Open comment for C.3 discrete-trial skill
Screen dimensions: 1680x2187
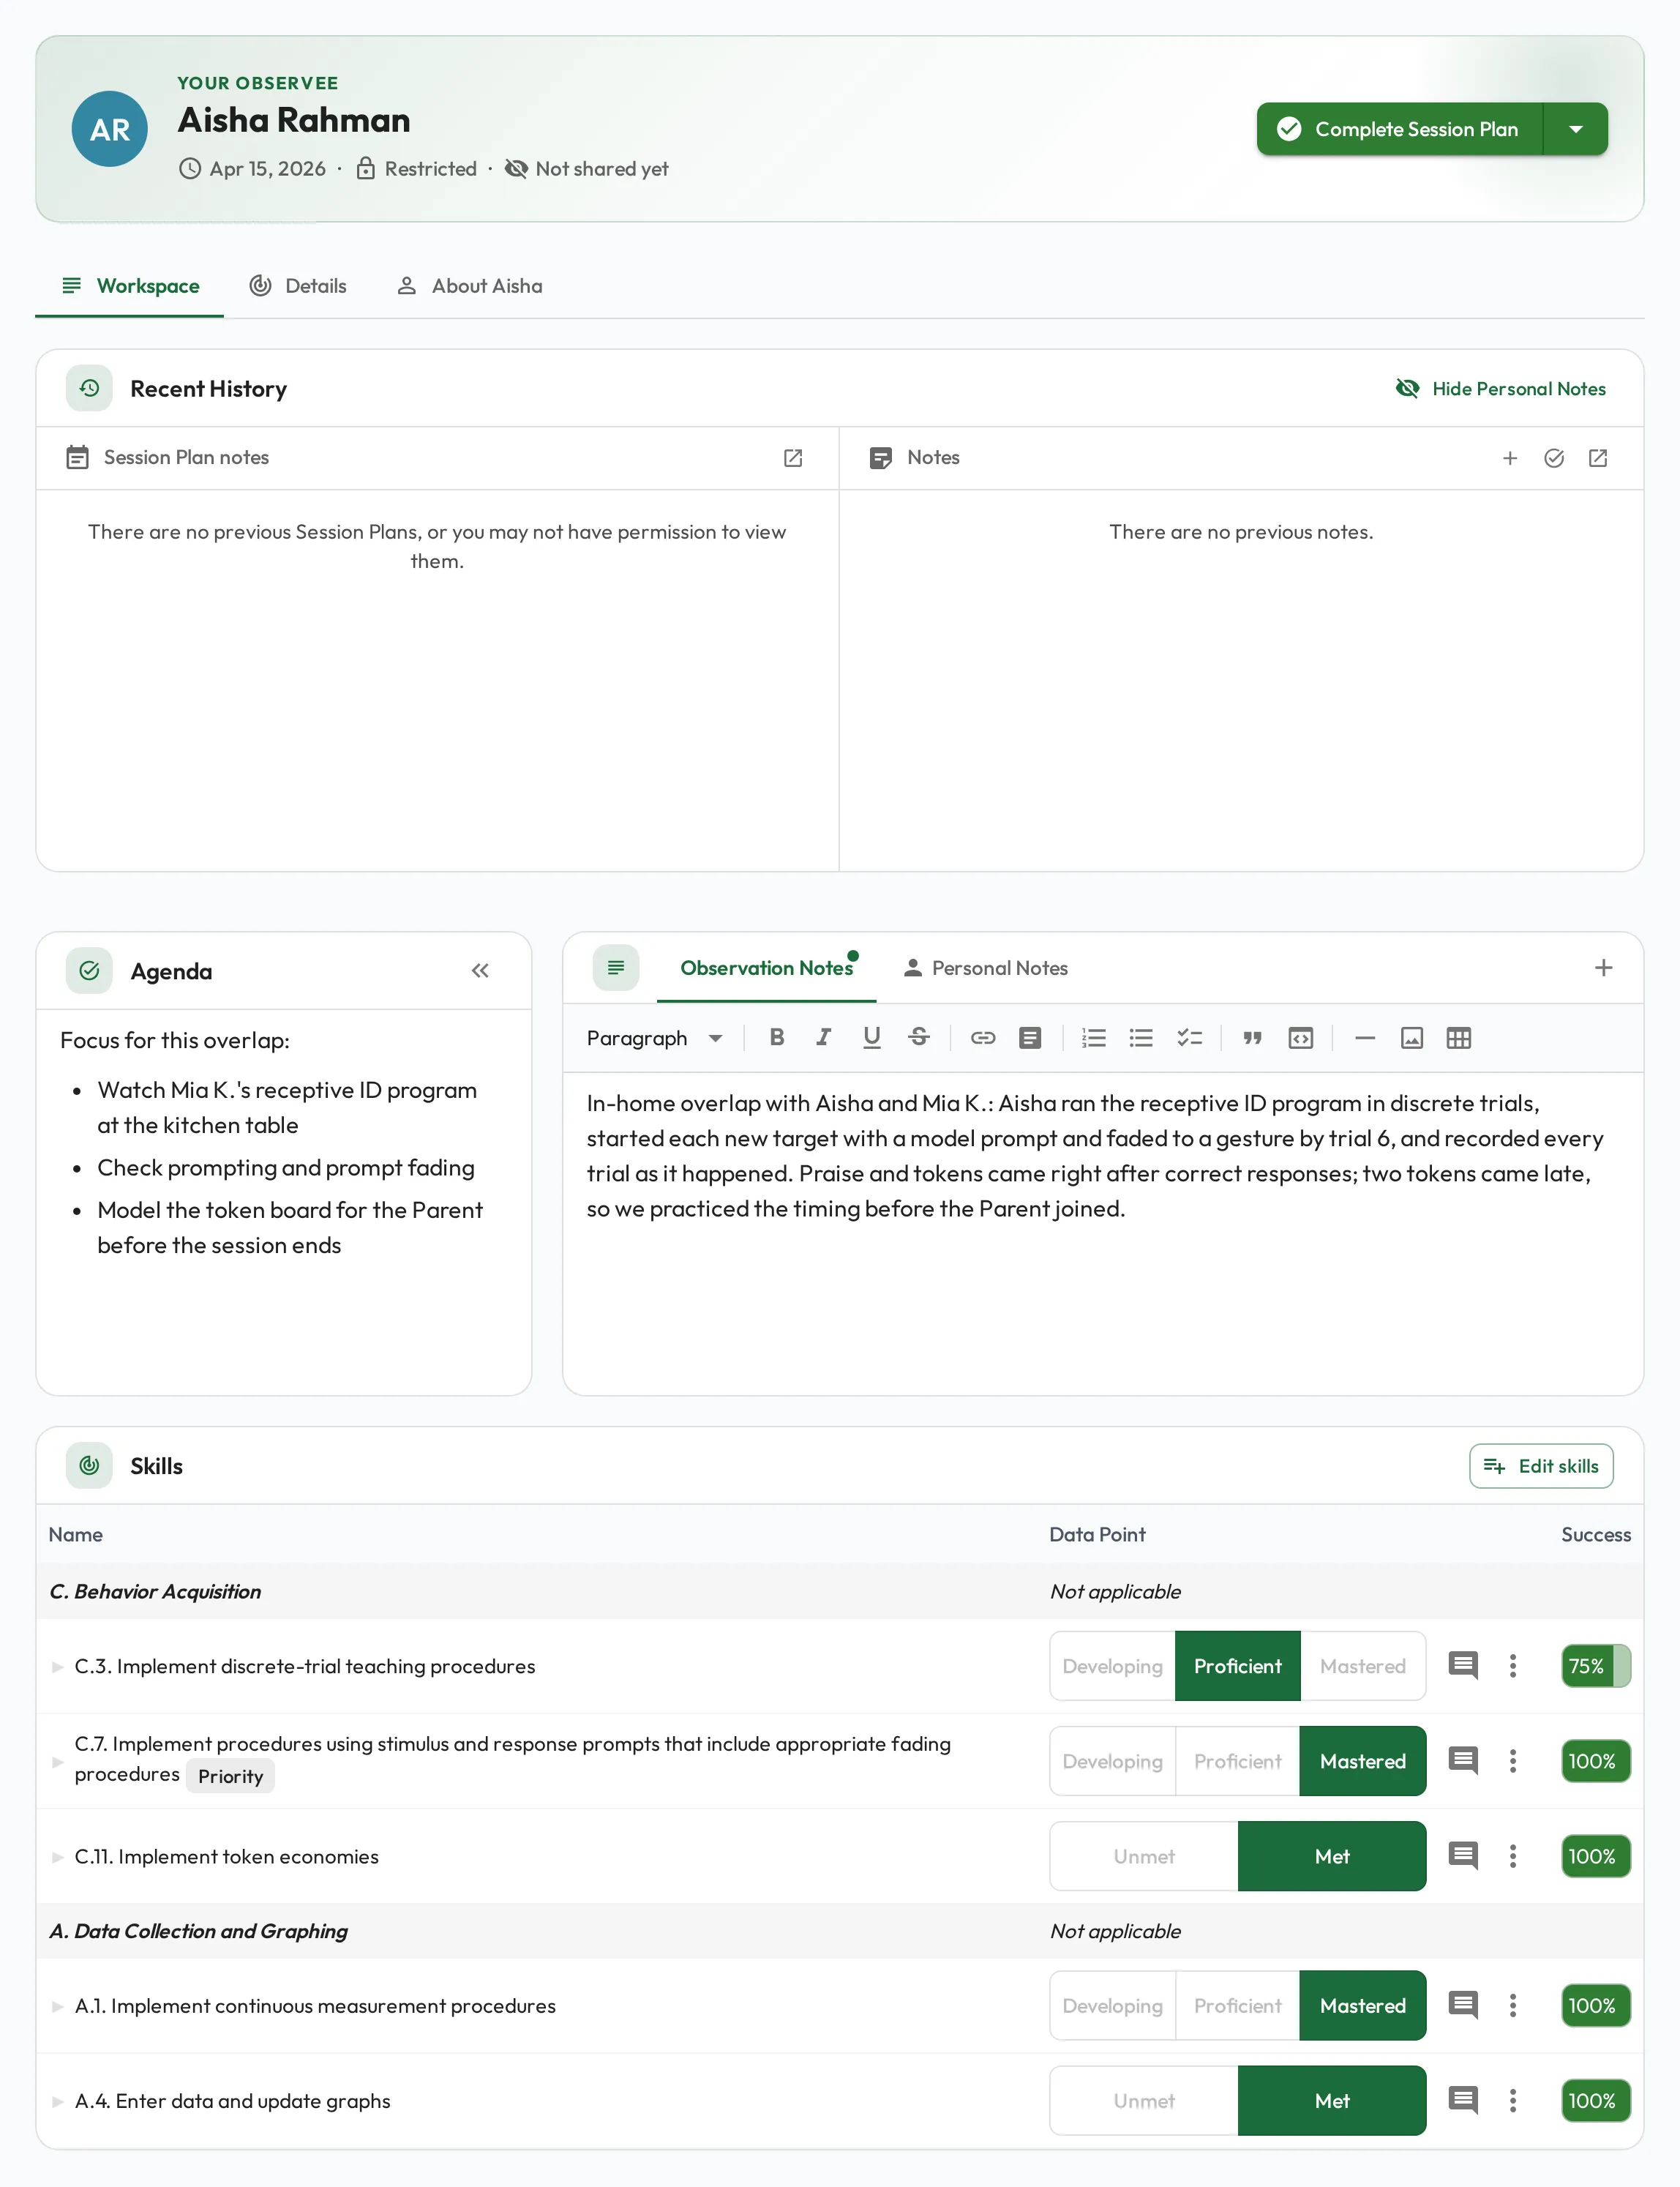click(1463, 1666)
